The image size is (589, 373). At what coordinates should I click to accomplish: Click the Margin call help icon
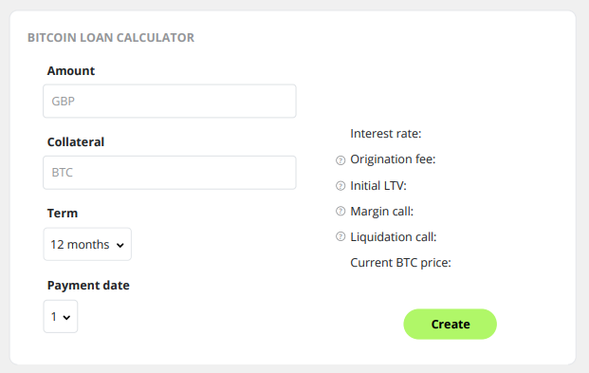coord(341,212)
